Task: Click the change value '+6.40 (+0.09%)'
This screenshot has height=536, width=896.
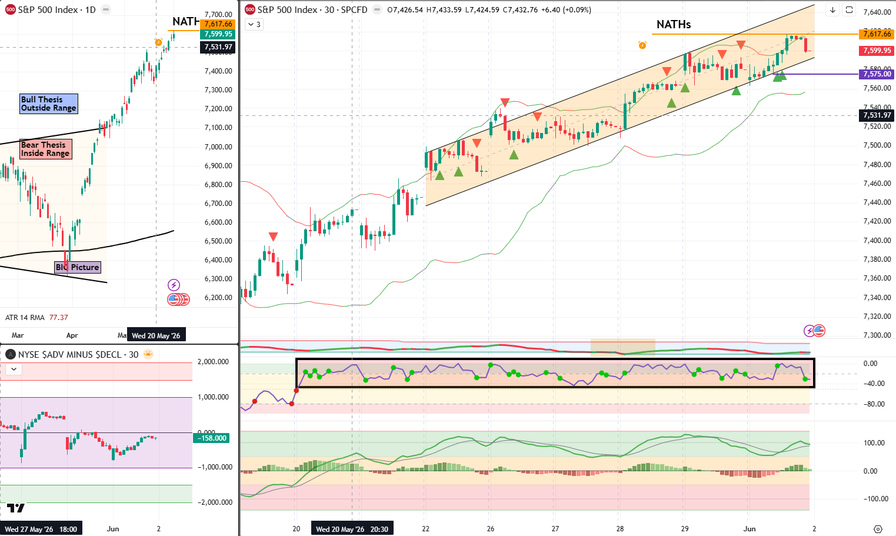Action: point(566,10)
